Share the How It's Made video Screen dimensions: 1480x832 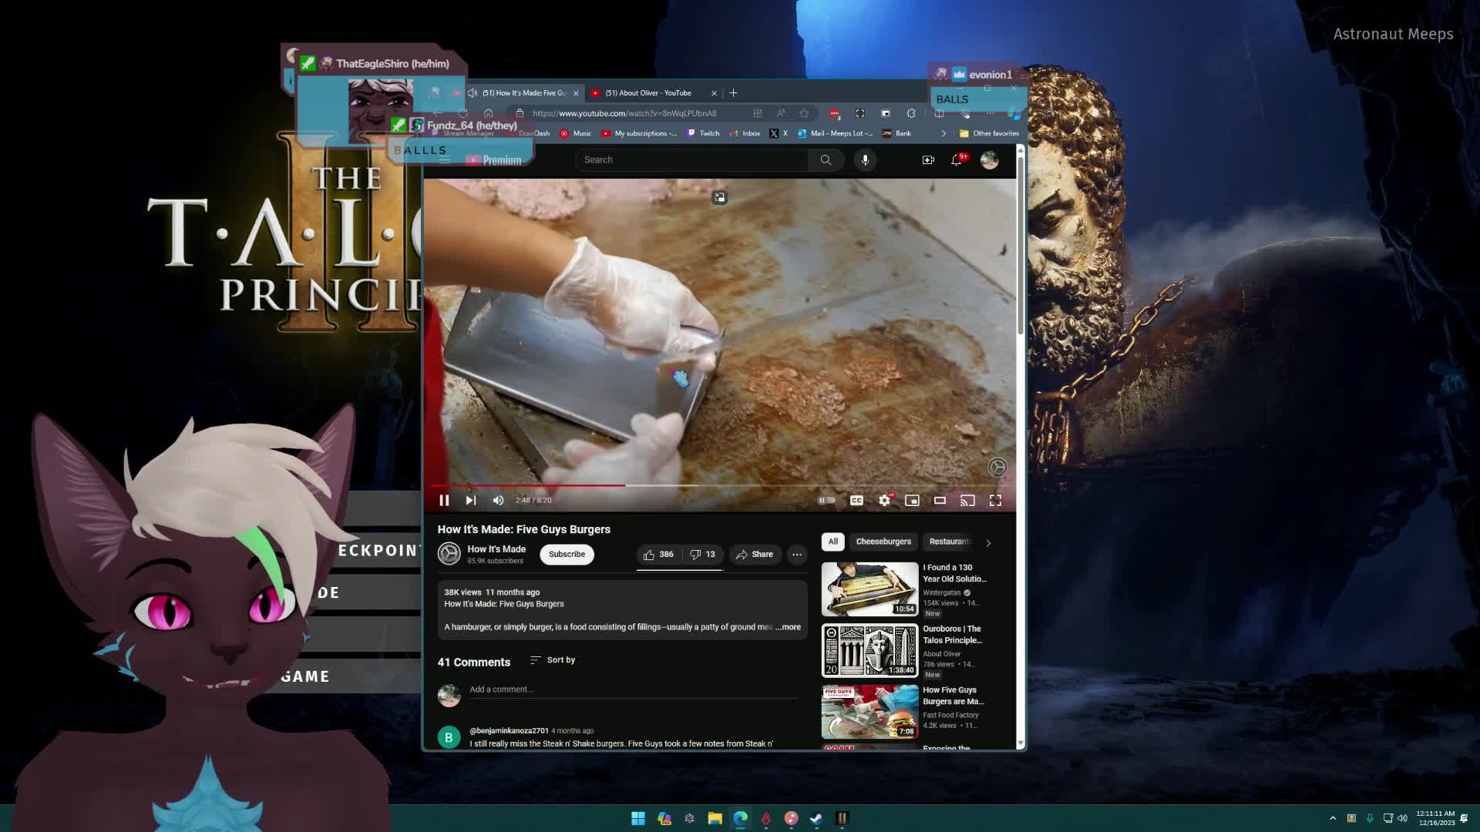[x=754, y=555]
